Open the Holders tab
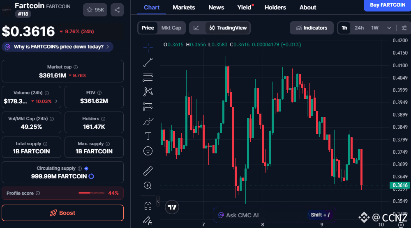 [275, 7]
